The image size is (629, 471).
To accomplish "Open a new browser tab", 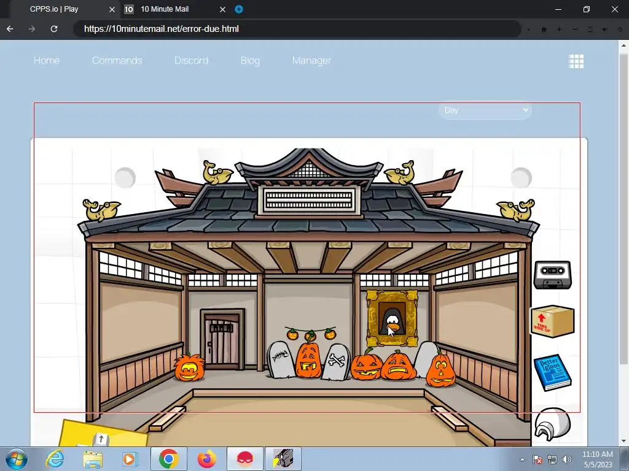I will [x=239, y=9].
